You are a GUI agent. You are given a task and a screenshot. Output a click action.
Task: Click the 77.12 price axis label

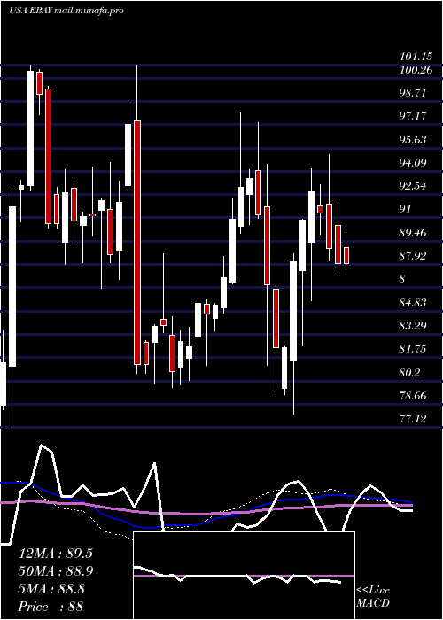(413, 418)
